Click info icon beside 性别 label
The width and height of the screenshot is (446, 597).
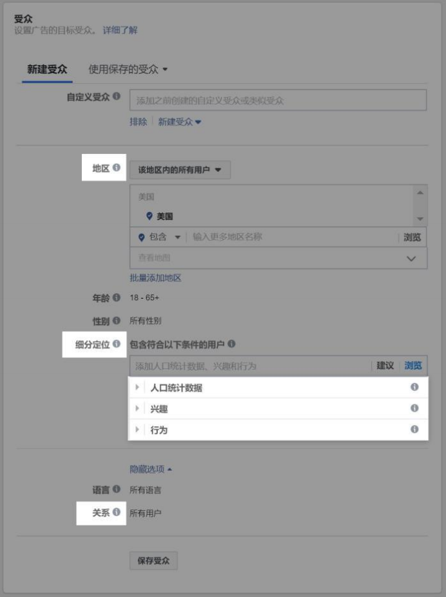[116, 320]
